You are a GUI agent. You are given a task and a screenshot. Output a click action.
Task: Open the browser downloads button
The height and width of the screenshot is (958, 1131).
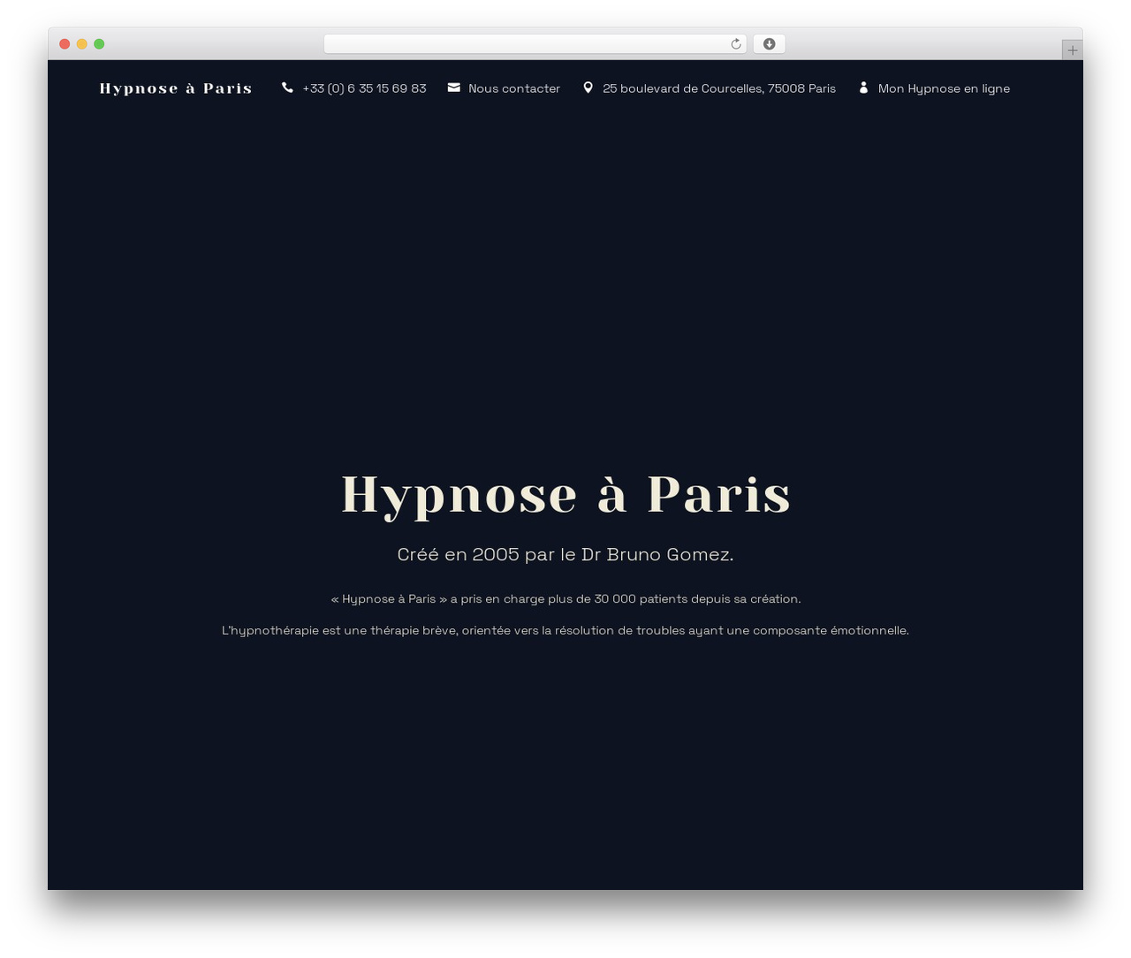click(769, 44)
